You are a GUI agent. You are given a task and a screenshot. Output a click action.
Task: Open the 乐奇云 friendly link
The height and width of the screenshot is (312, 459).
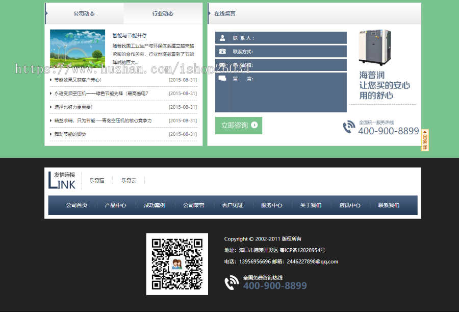(129, 180)
